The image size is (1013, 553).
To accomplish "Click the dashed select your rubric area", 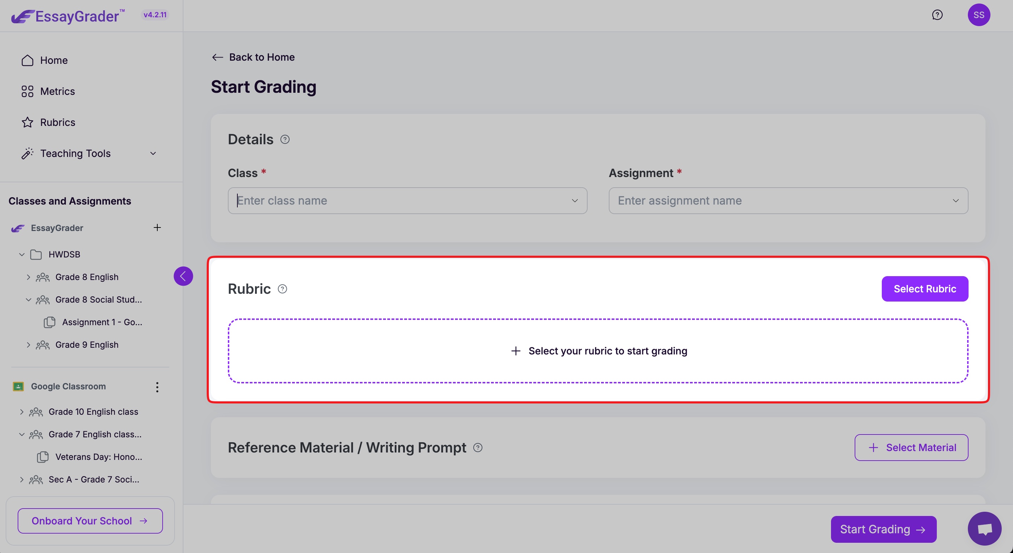I will click(598, 351).
